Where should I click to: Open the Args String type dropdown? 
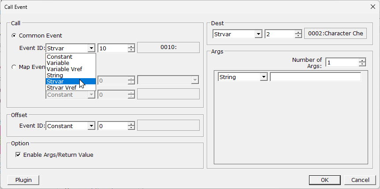tap(264, 77)
